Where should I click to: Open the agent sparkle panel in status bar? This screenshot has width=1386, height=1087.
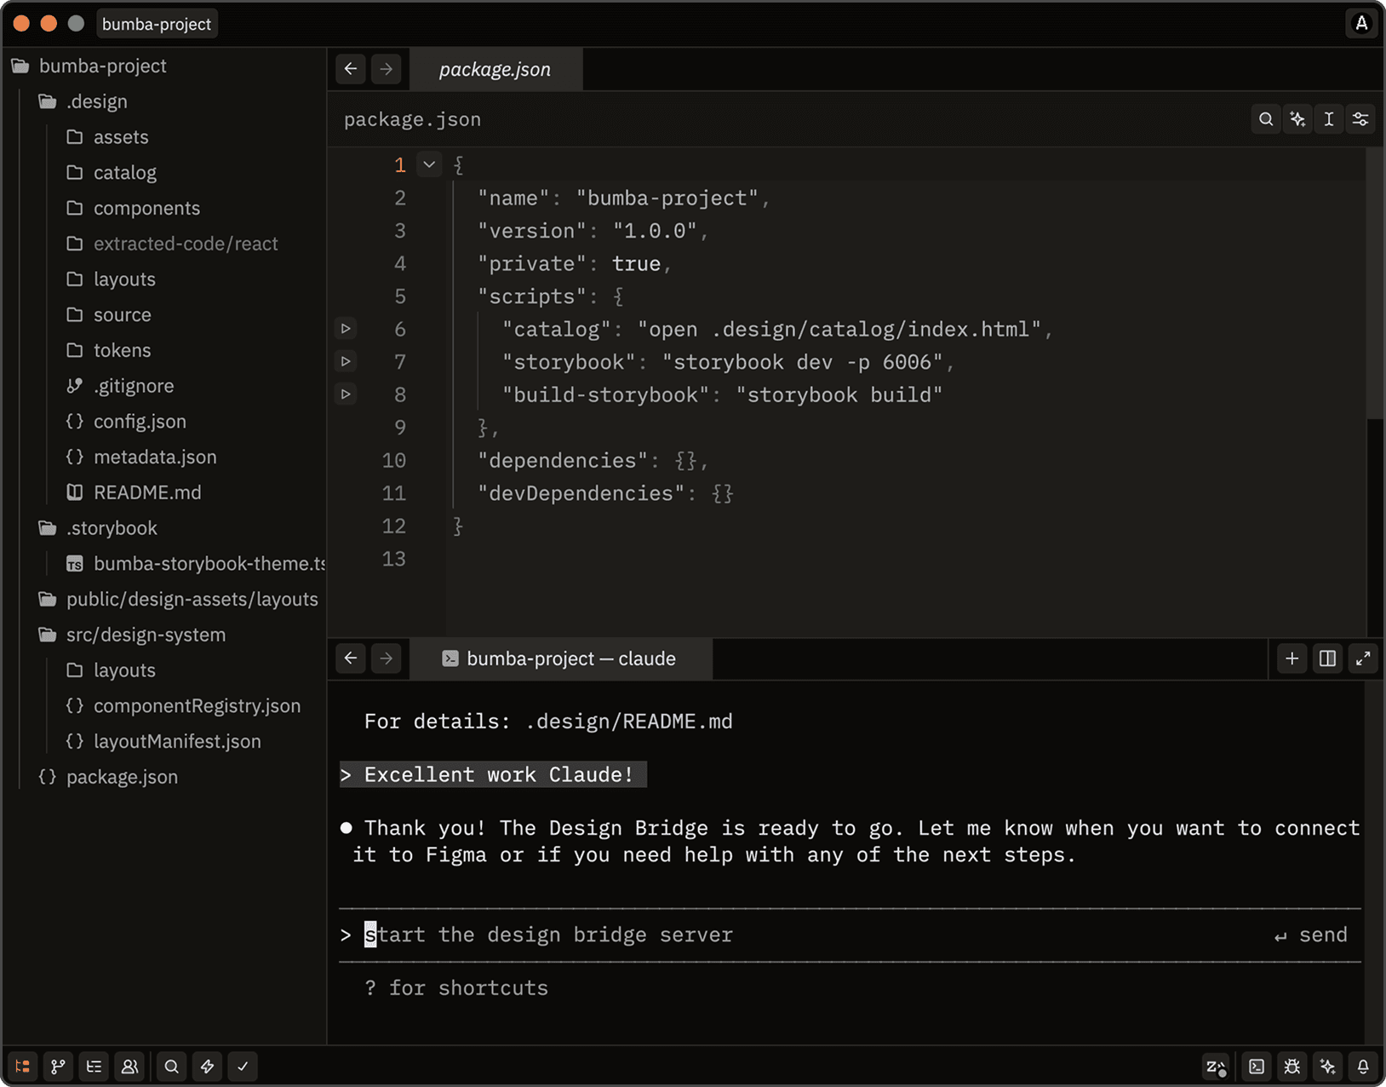point(1328,1066)
